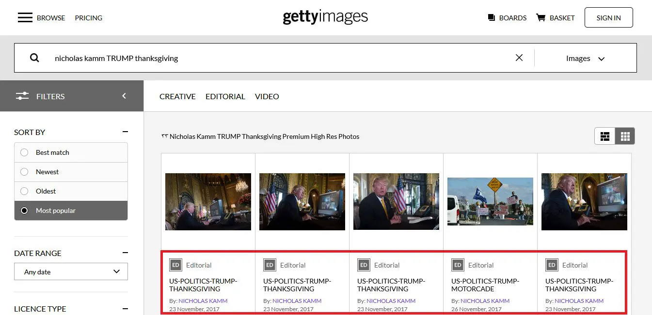The image size is (652, 315).
Task: Click the search magnifier icon
Action: (x=34, y=58)
